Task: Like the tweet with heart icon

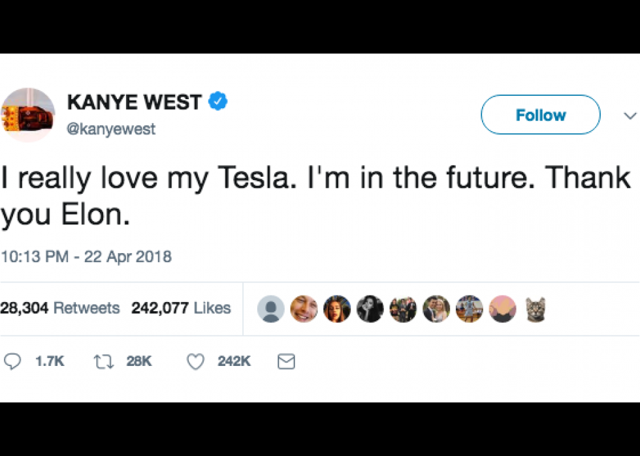Action: click(x=195, y=361)
